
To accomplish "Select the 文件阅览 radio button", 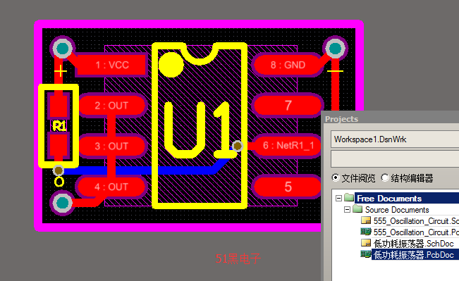I will (x=336, y=177).
